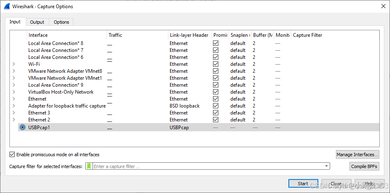The width and height of the screenshot is (390, 193).
Task: Select Adapter for loopback traffic capture name
Action: click(67, 106)
